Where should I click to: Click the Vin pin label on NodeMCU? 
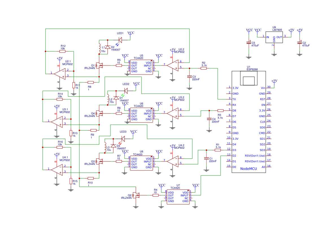(263, 88)
